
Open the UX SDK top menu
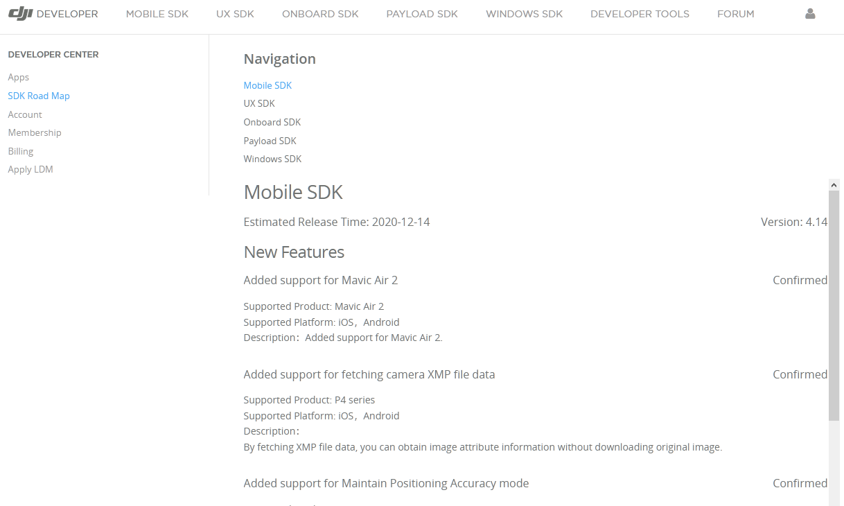tap(236, 14)
